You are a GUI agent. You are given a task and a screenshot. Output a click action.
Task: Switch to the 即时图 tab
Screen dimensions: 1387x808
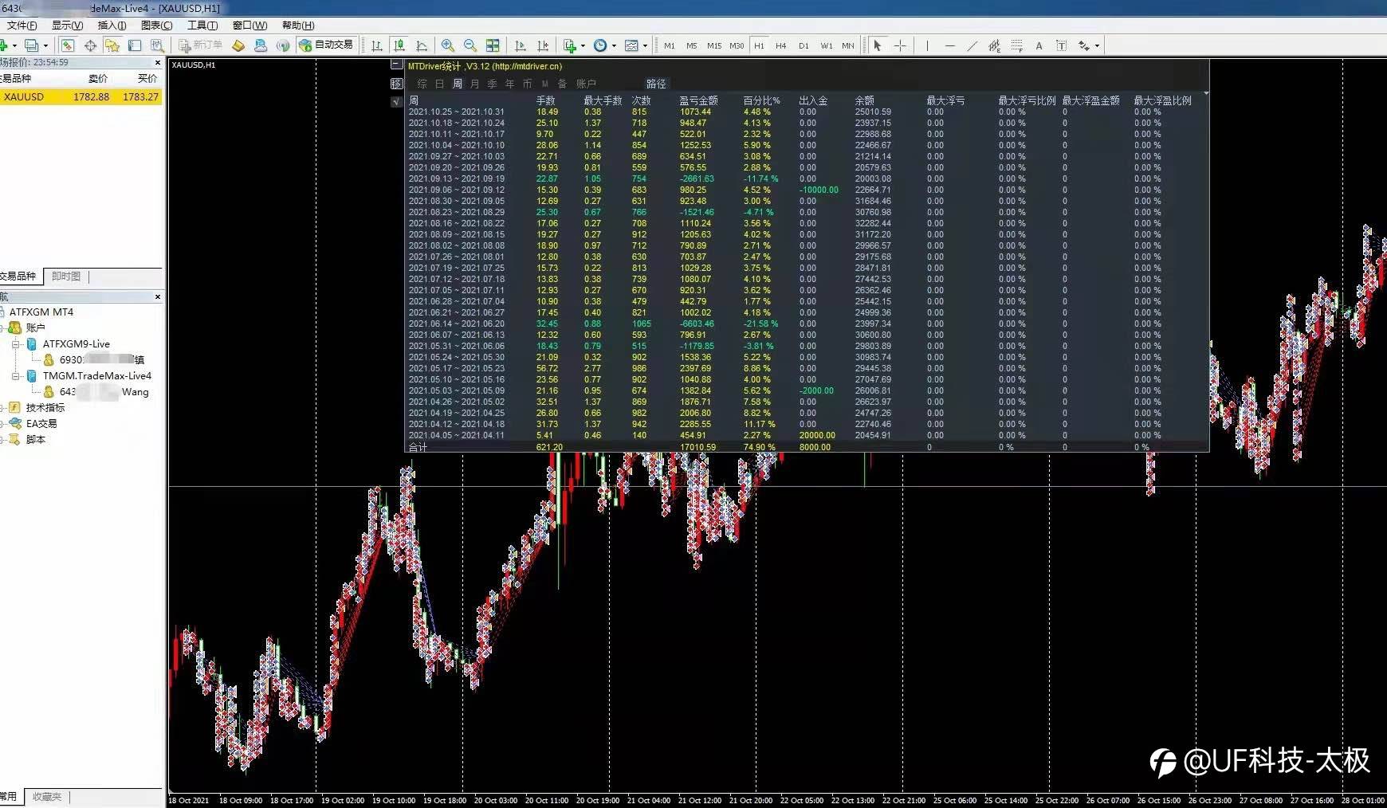[x=65, y=277]
